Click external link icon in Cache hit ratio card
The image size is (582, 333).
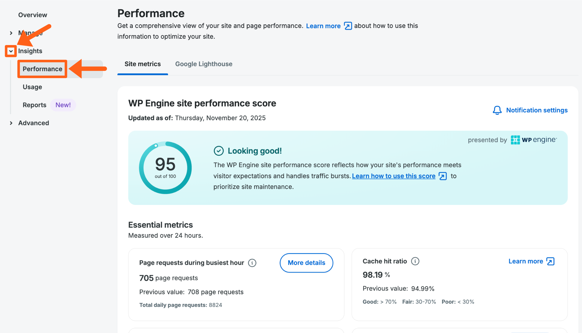click(550, 261)
